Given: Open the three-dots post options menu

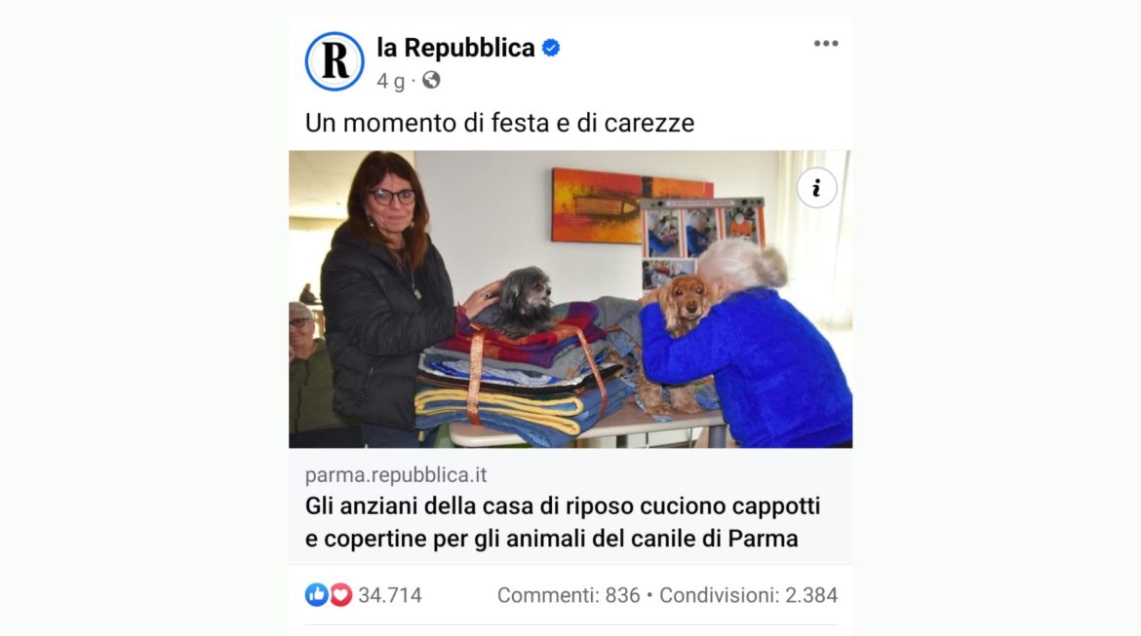Looking at the screenshot, I should pos(826,44).
